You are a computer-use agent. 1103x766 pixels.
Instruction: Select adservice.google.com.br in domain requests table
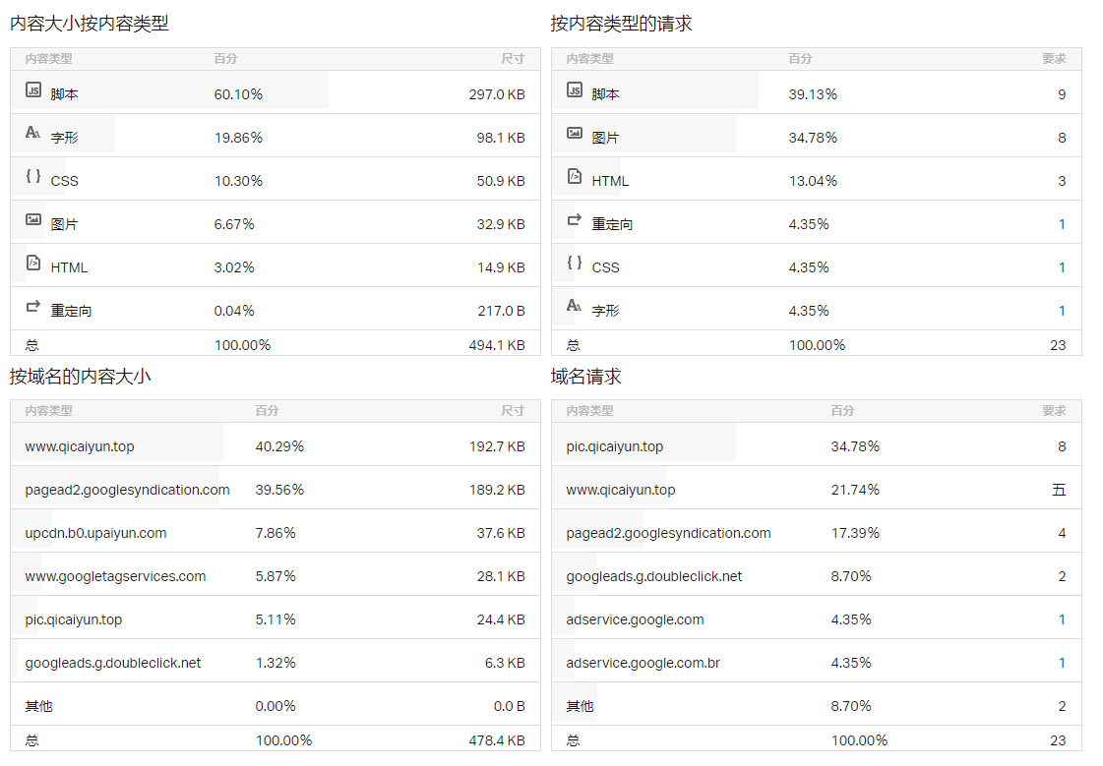[643, 663]
